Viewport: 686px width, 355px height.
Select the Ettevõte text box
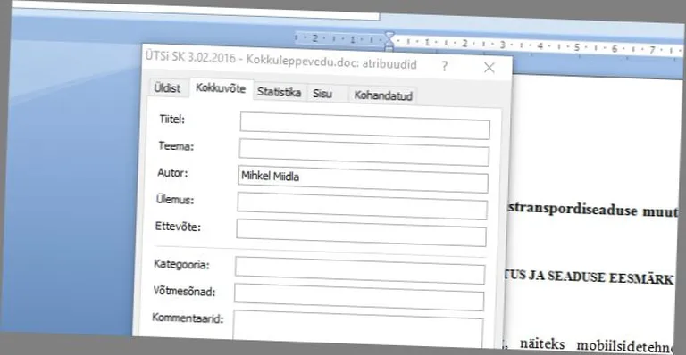(362, 233)
